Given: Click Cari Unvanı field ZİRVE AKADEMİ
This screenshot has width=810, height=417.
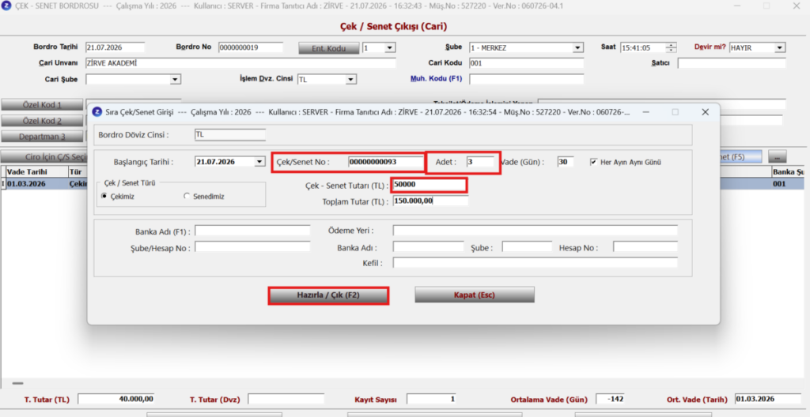Looking at the screenshot, I should click(240, 63).
